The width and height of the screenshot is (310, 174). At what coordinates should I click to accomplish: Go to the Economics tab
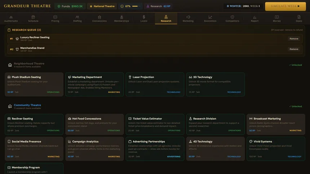click(210, 19)
